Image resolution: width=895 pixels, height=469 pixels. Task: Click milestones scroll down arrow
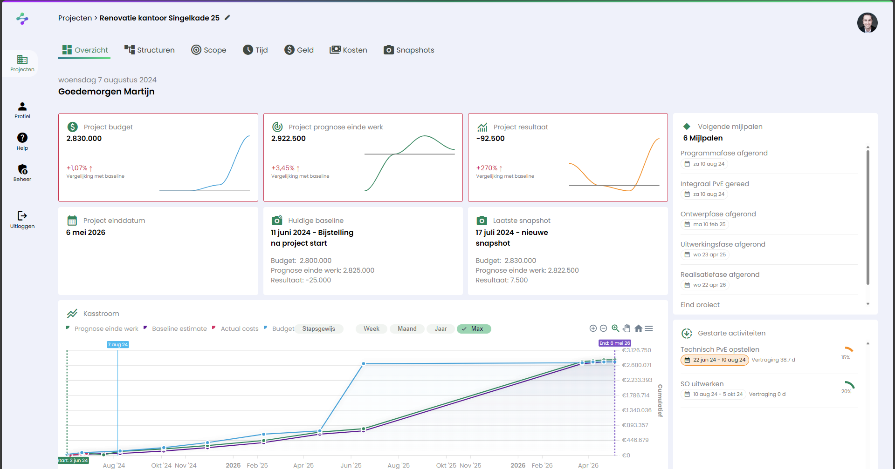(x=867, y=304)
